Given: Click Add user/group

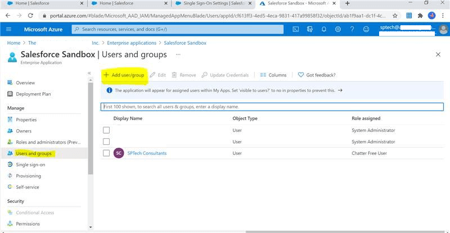Looking at the screenshot, I should pyautogui.click(x=124, y=75).
